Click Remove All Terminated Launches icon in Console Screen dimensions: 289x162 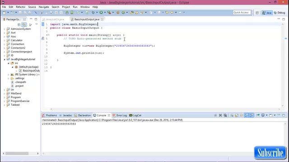(x=225, y=115)
